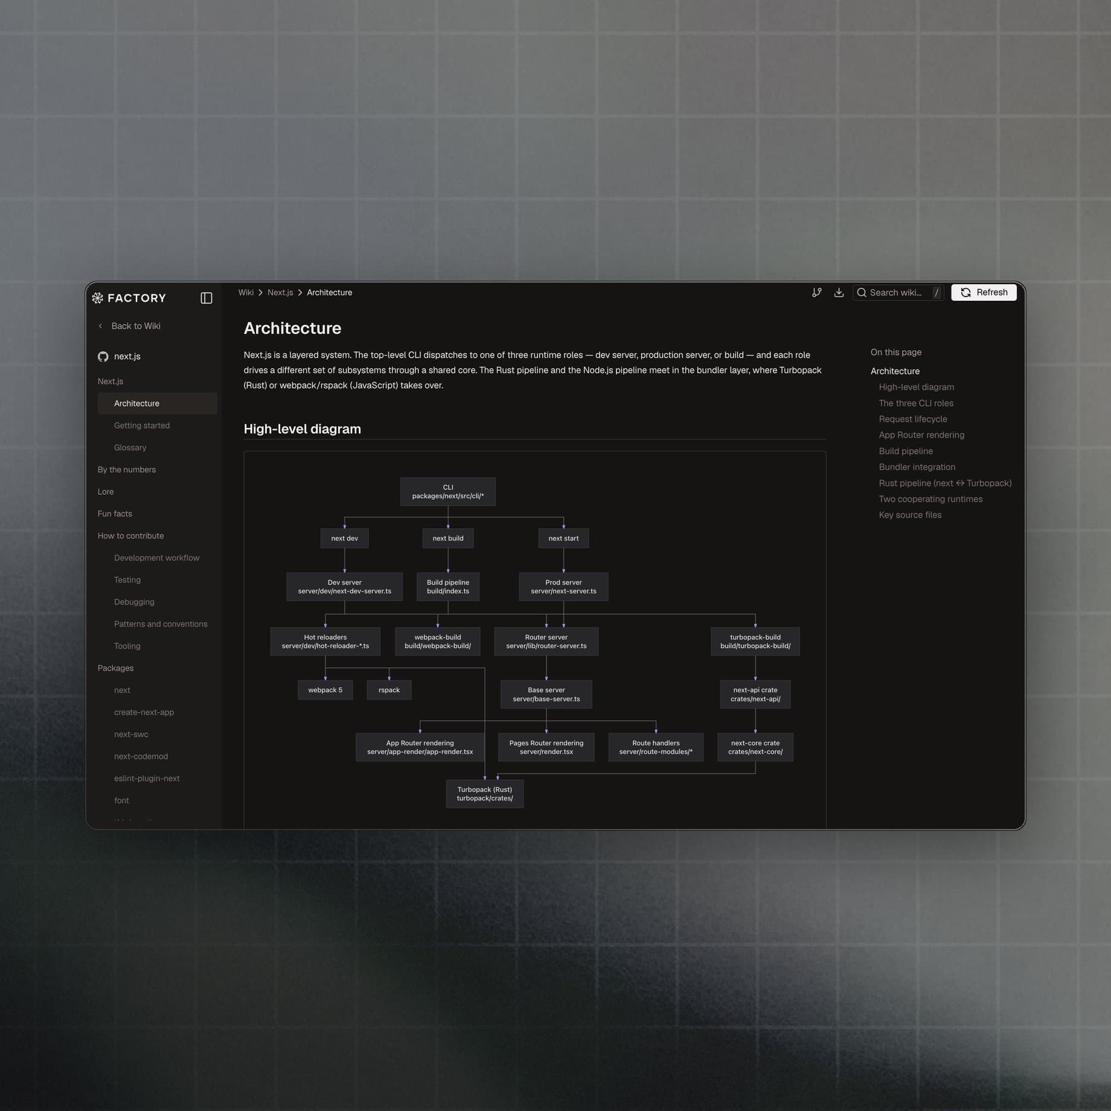Jump to Key source files
1111x1111 pixels.
click(910, 515)
